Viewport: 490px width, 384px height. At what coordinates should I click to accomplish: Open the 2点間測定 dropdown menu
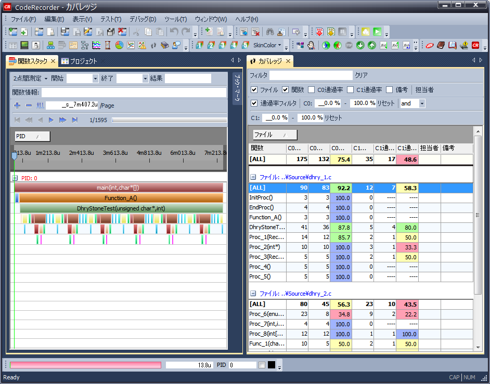click(x=30, y=78)
